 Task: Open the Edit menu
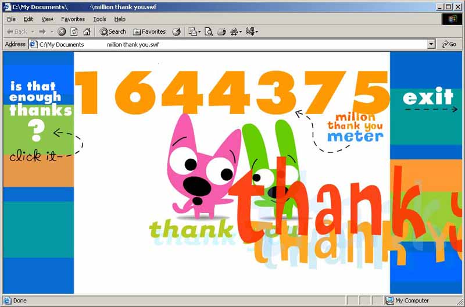coord(28,19)
